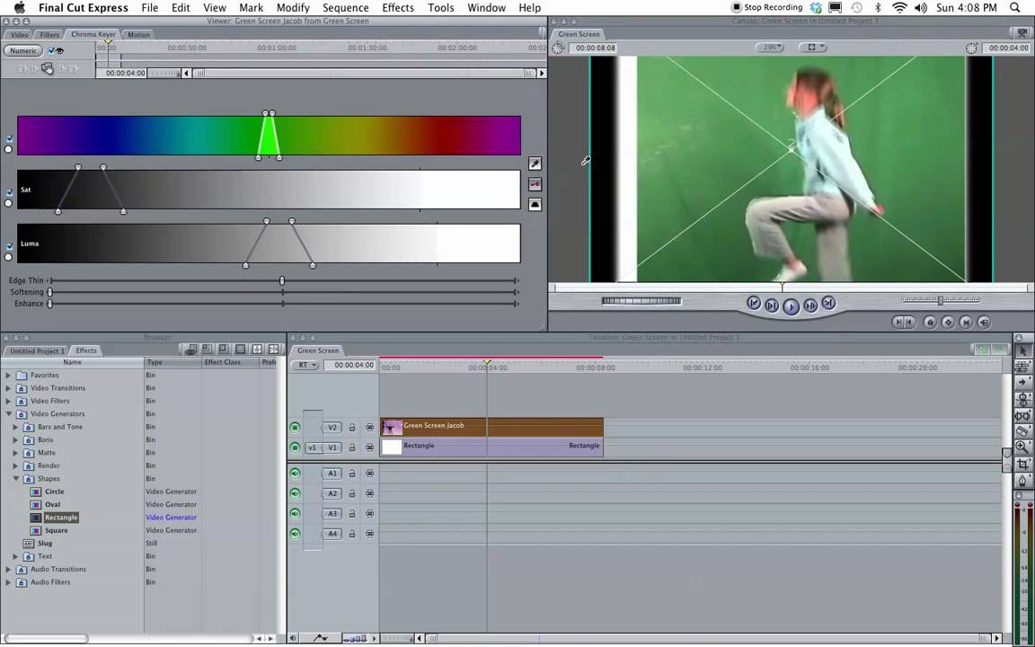Switch to Untitled Project 1 browser tab
Viewport: 1035px width, 647px height.
(36, 350)
